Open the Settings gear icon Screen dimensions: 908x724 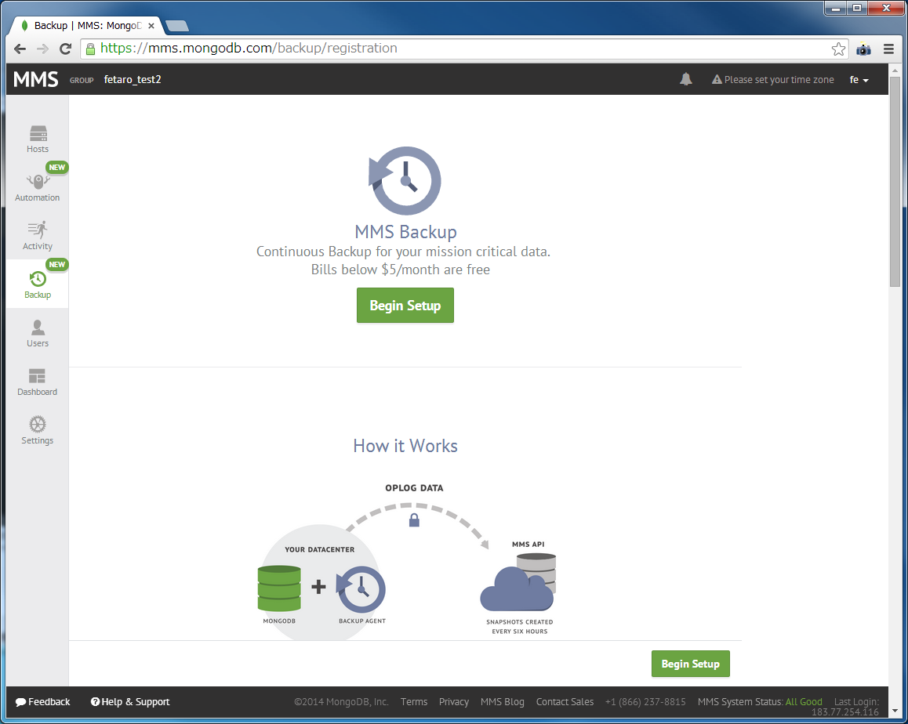coord(37,424)
